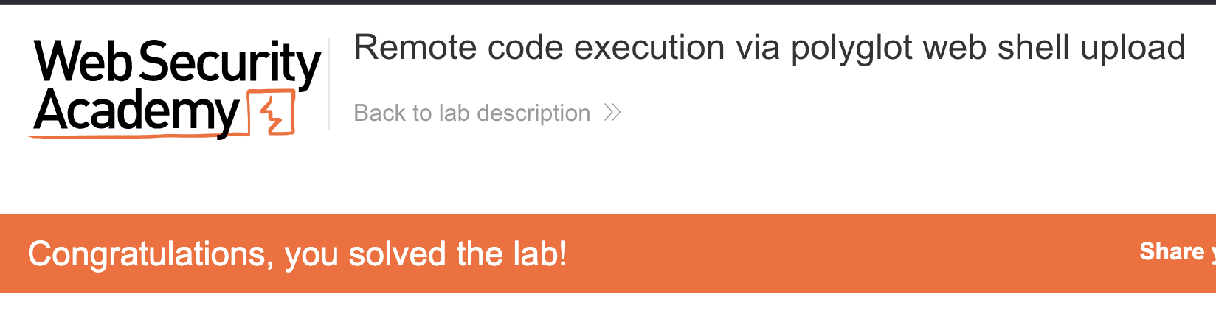Click the Congratulations banner message

[x=297, y=254]
